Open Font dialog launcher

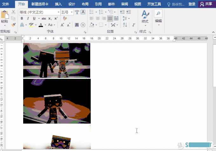click(85, 32)
